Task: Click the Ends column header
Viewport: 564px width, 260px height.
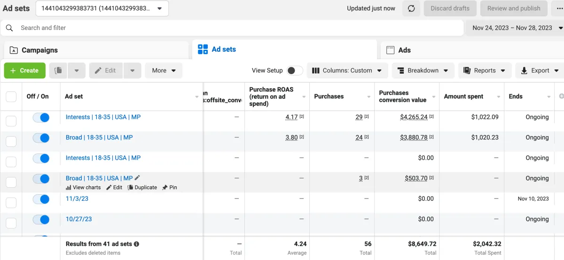Action: 529,96
